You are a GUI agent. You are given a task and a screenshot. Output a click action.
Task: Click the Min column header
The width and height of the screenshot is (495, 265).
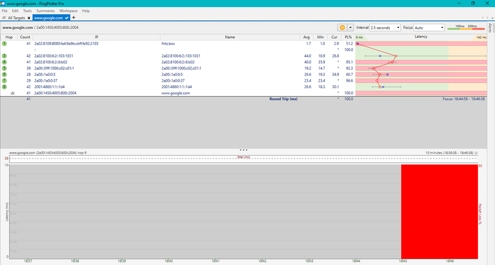click(x=320, y=37)
